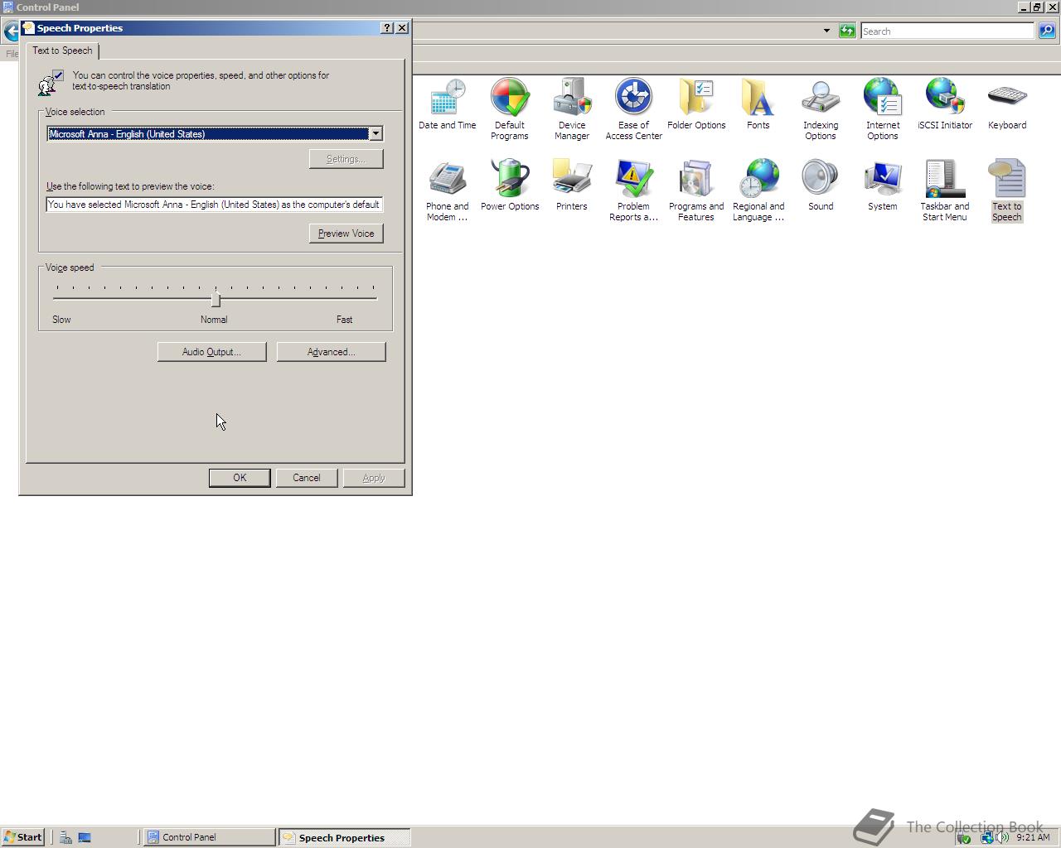The width and height of the screenshot is (1061, 848).
Task: Click the Server Manager quick launch icon
Action: 65,837
